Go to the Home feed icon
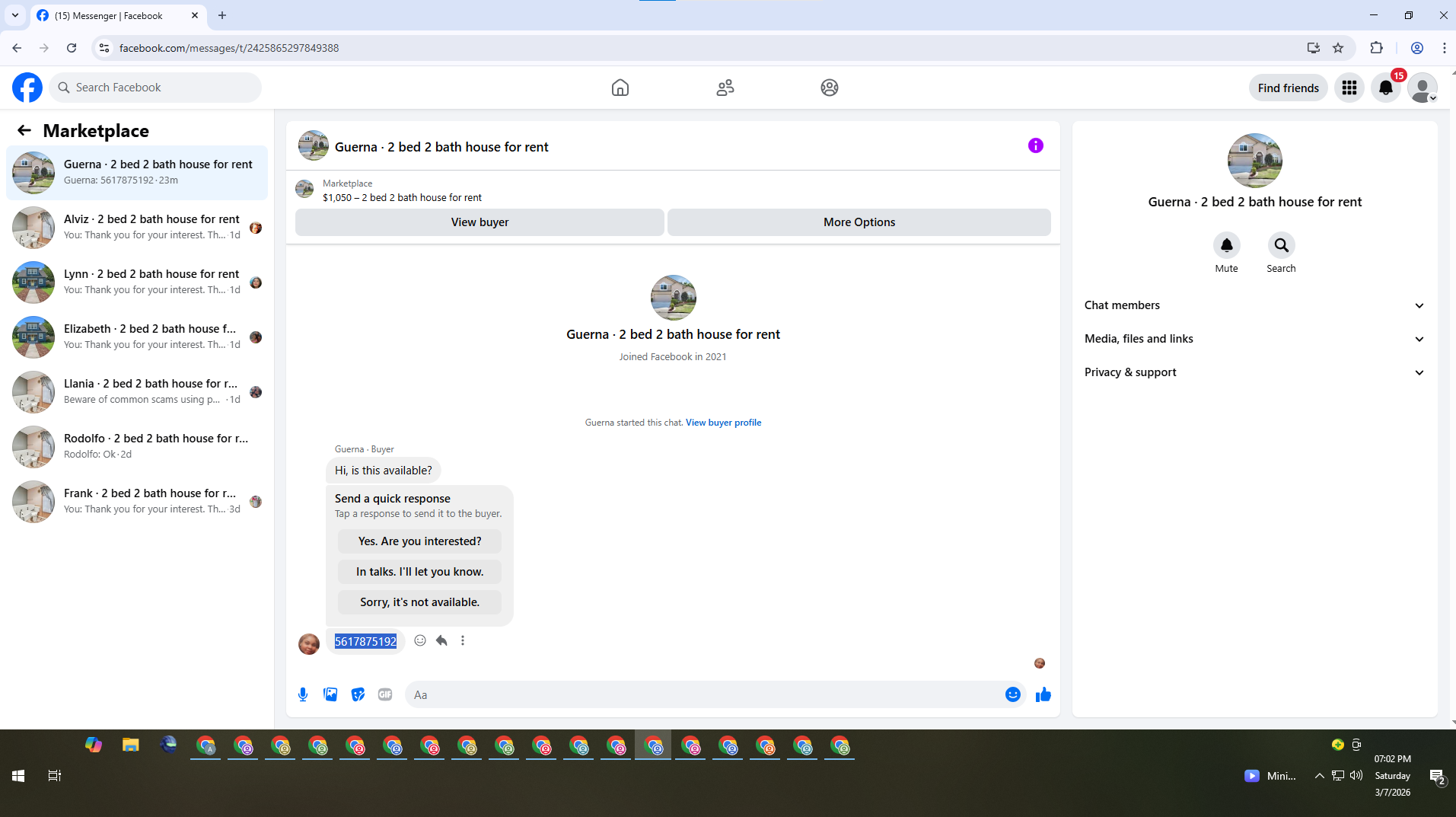The image size is (1456, 817). coord(620,88)
